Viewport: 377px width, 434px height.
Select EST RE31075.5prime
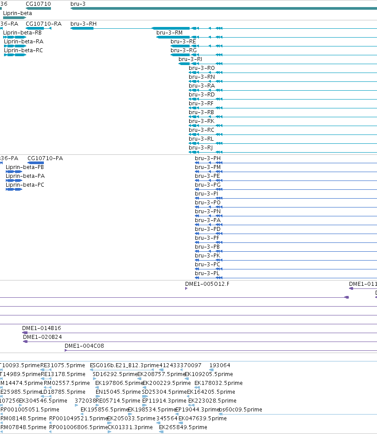pyautogui.click(x=62, y=365)
